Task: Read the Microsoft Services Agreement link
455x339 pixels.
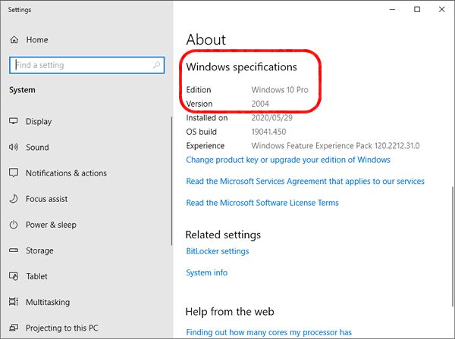Action: pos(306,181)
